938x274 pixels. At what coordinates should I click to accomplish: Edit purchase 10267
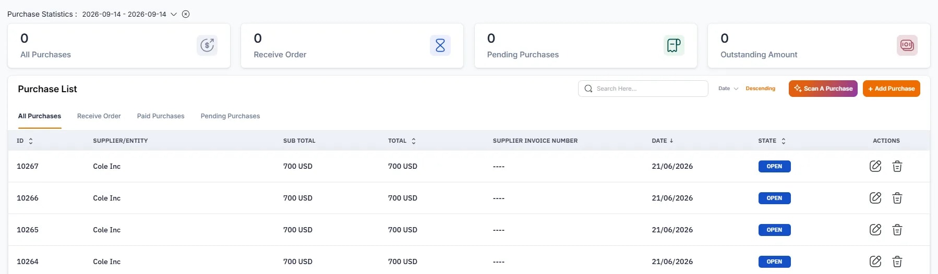pyautogui.click(x=875, y=166)
